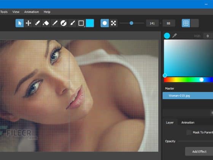Screen dimensions: 213x160
Task: Click the woman image on the canvas
Action: 79,96
